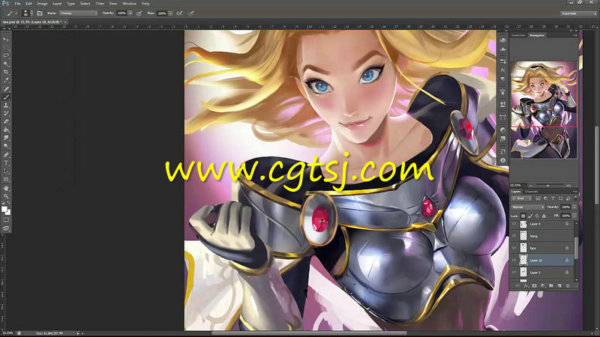Viewport: 600px width, 337px height.
Task: Select the Crop tool
Action: [6, 72]
